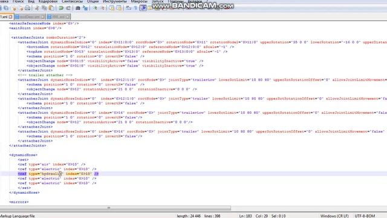This screenshot has height=218, width=387.
Task: Toggle the Word wrap toolbar icon
Action: 128,8
